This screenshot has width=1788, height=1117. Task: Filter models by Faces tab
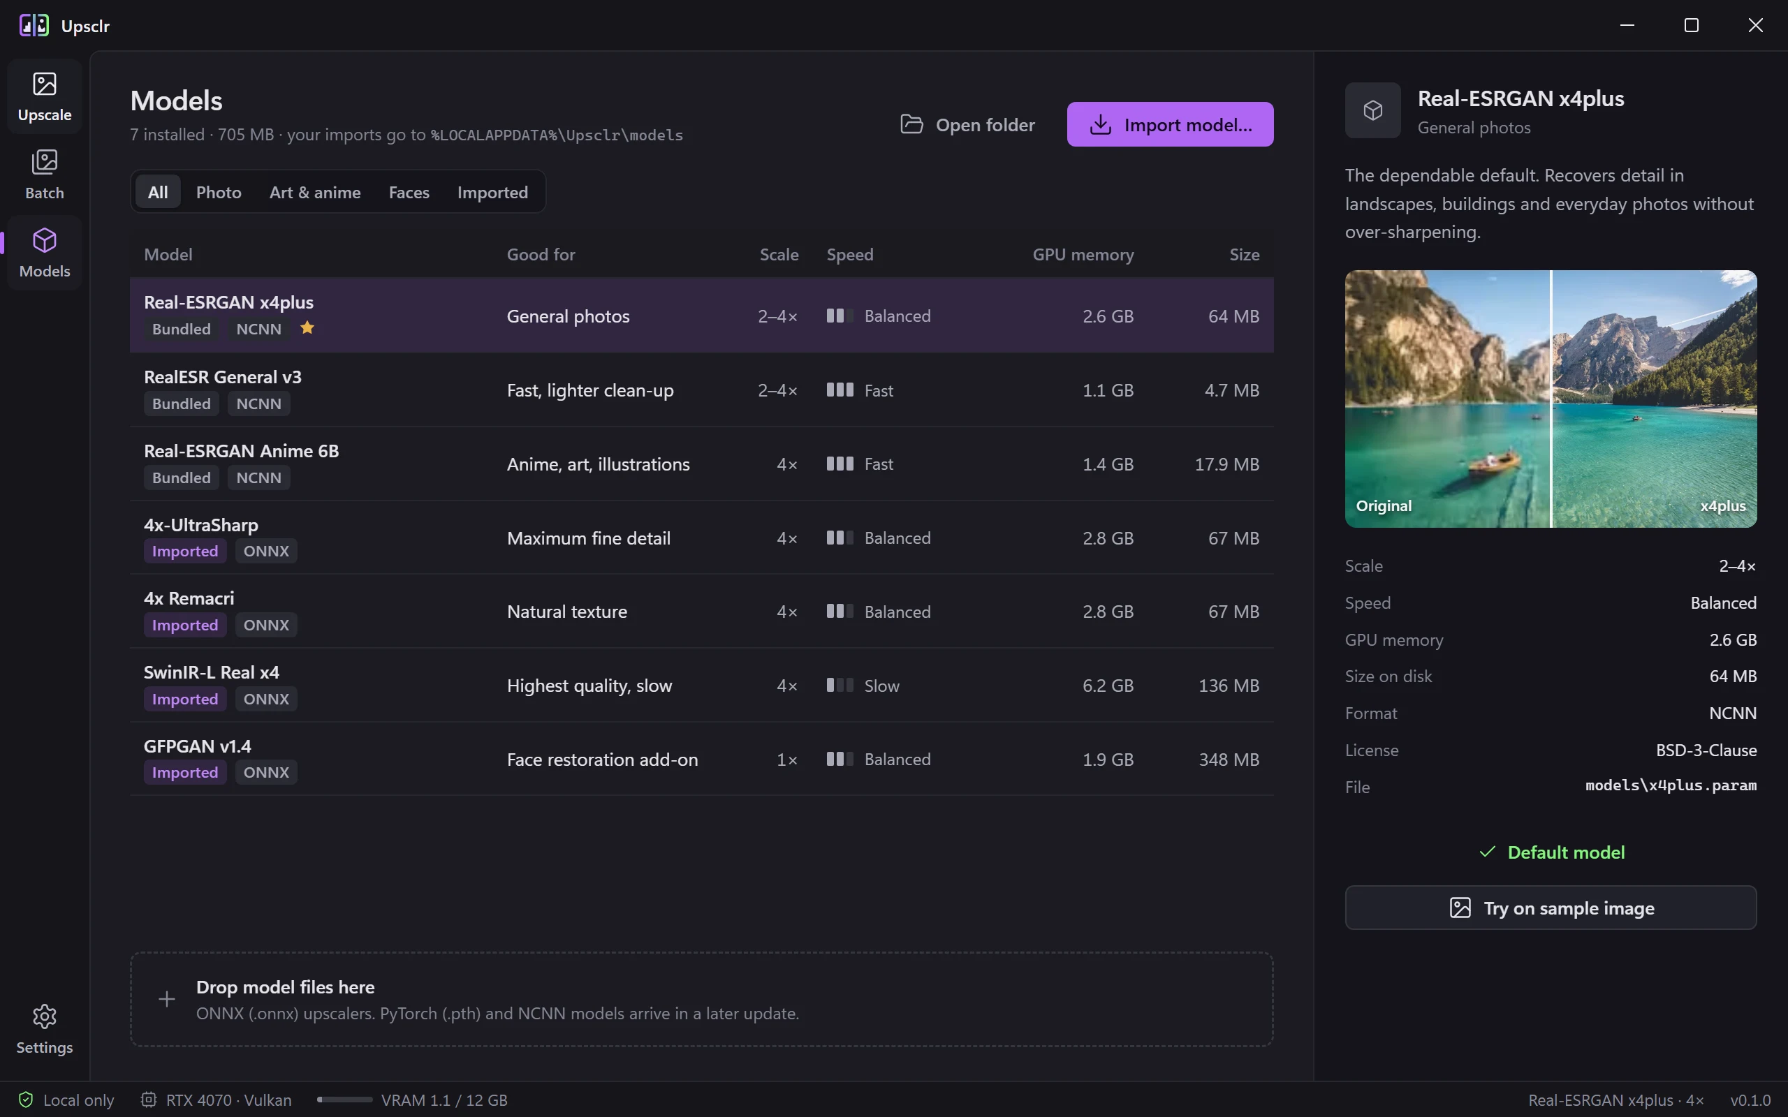[x=409, y=192]
